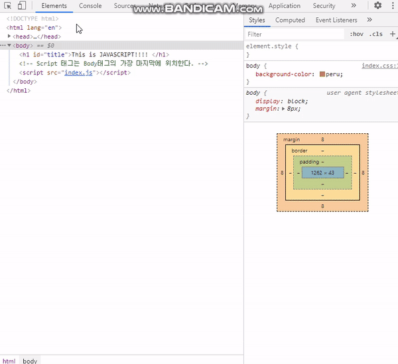Add new style rule plus icon
The width and height of the screenshot is (398, 364).
[x=393, y=34]
